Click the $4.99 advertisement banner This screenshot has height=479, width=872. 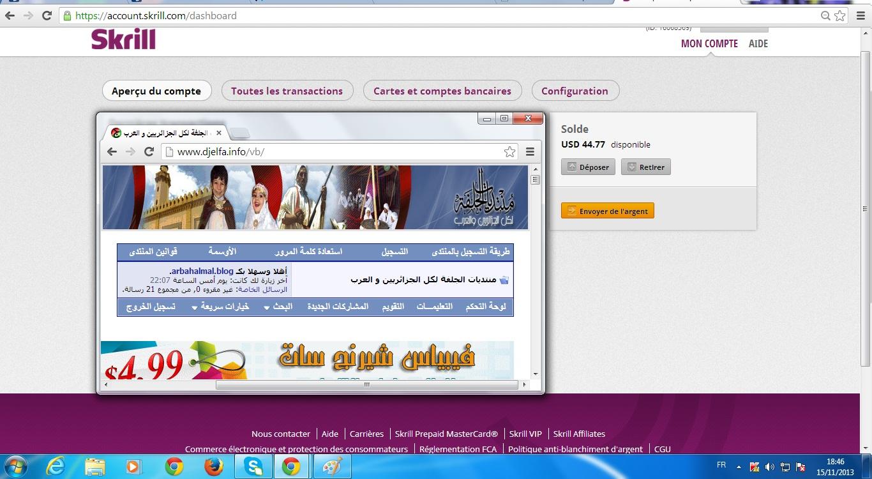pos(307,360)
